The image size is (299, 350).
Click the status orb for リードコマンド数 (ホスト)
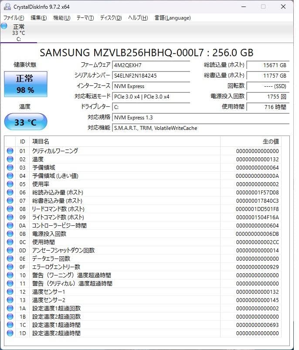(10, 209)
